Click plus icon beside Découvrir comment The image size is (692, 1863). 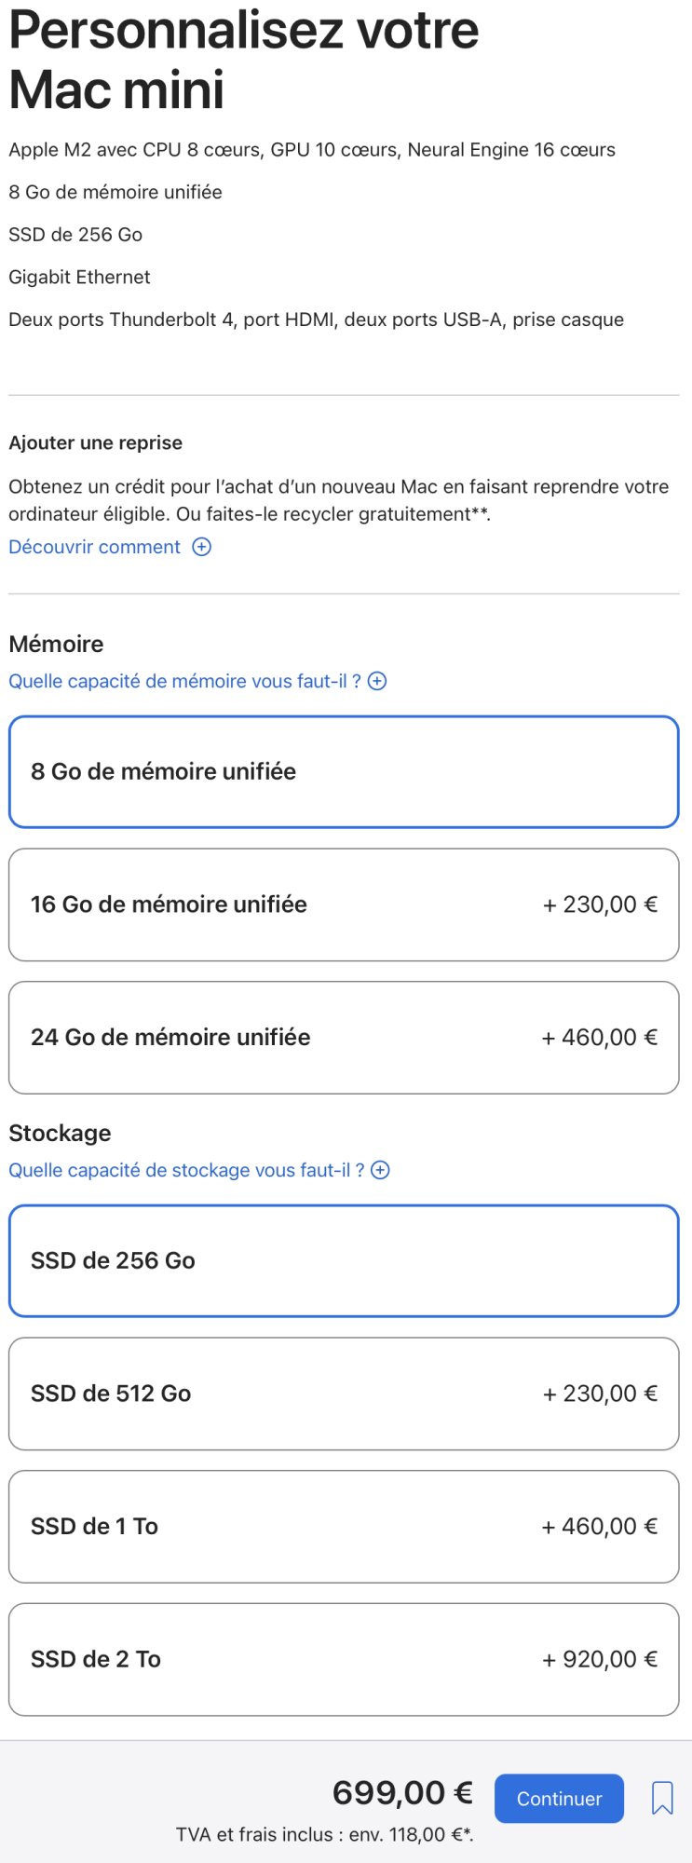[x=202, y=547]
